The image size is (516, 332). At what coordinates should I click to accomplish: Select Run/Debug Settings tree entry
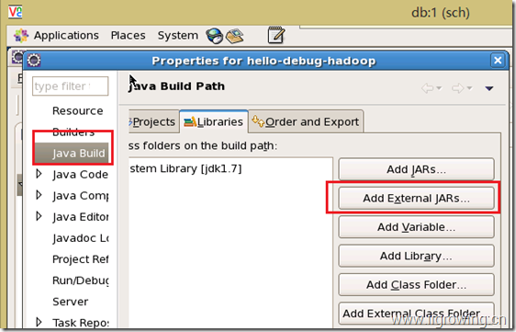point(80,280)
